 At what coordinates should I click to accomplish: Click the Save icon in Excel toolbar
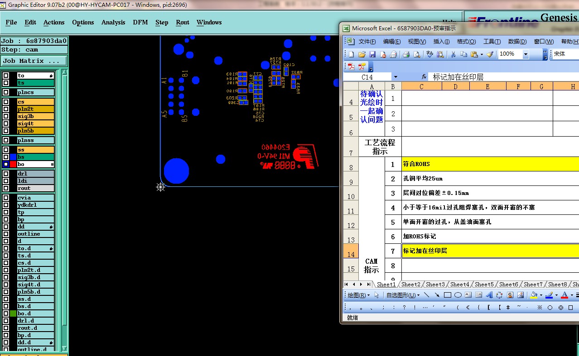pos(372,54)
